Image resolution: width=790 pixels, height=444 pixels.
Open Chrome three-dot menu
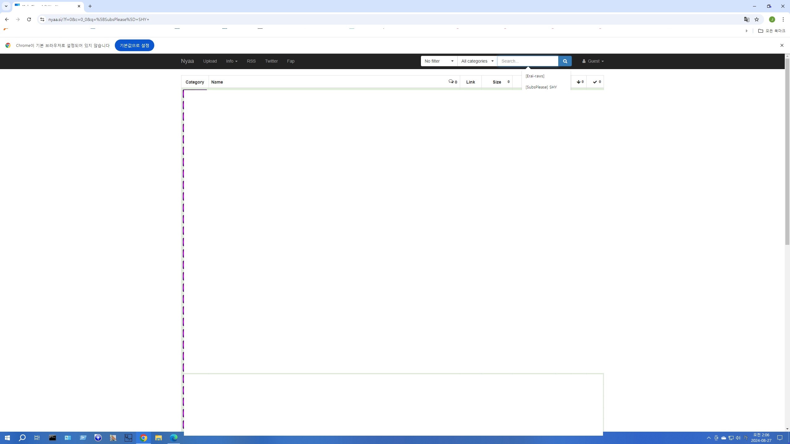point(783,19)
